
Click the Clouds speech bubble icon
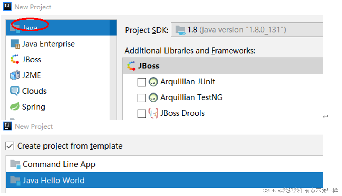point(15,91)
